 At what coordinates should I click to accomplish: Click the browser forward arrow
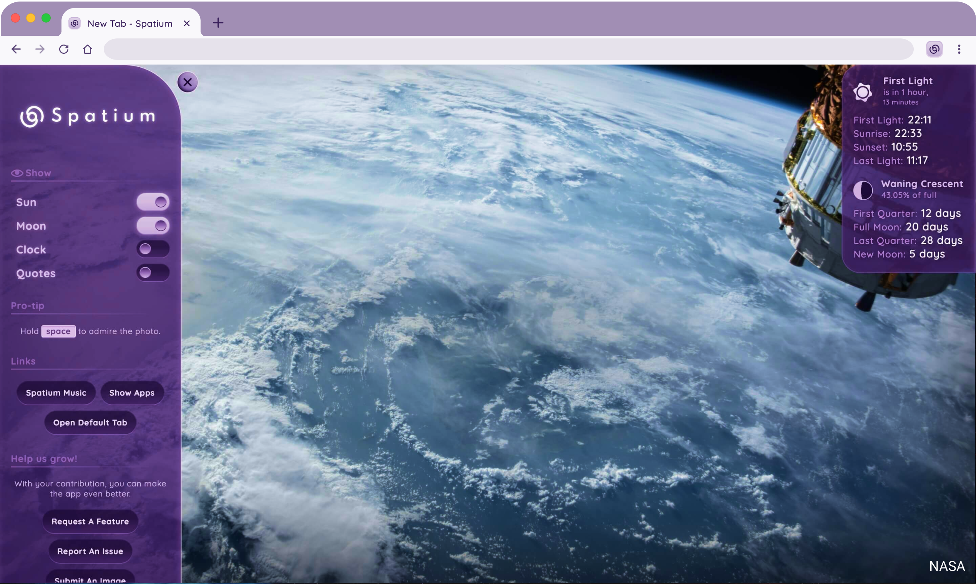pyautogui.click(x=40, y=49)
